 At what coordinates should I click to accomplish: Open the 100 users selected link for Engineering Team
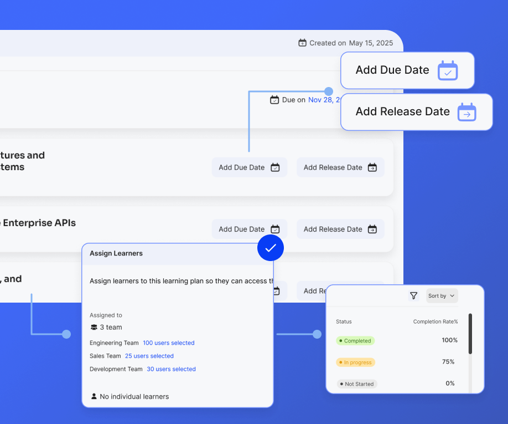click(x=168, y=343)
